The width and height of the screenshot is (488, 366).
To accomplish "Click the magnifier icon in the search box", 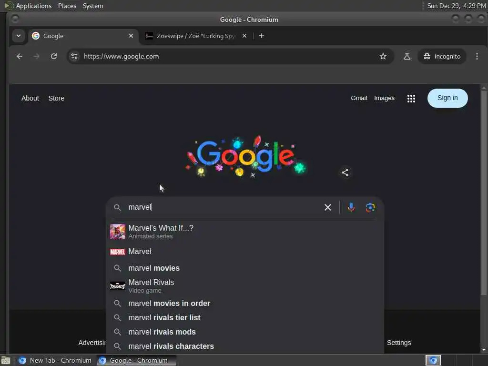I will pos(117,207).
